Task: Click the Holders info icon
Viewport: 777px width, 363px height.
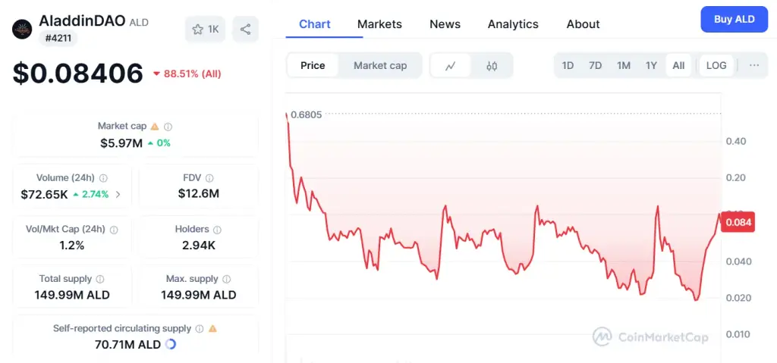Action: tap(217, 230)
